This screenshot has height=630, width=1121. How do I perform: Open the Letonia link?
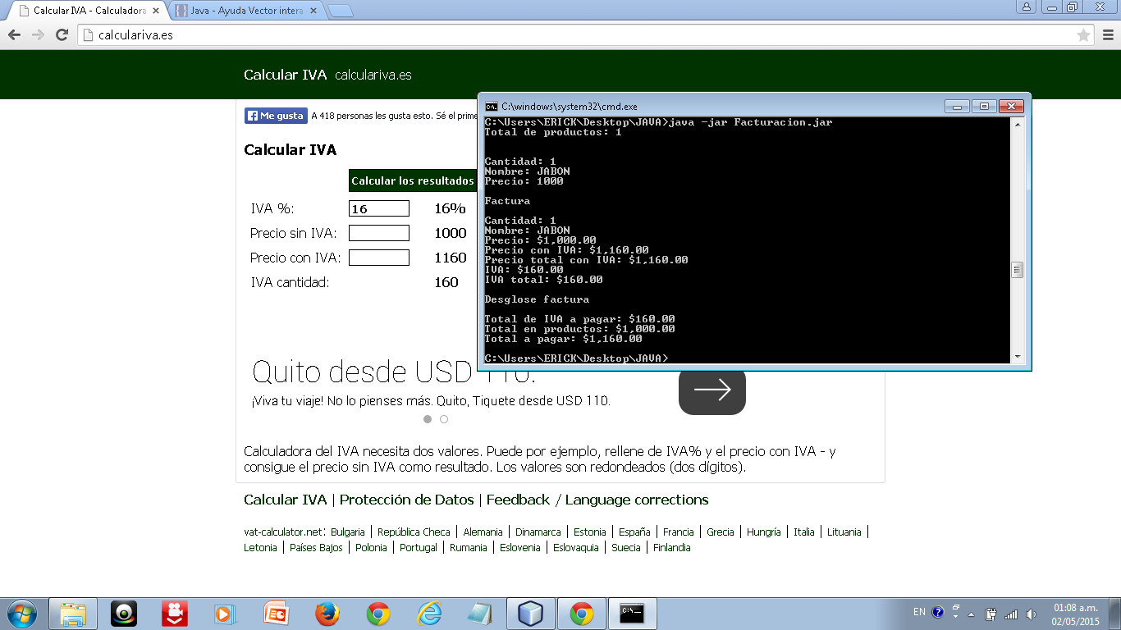coord(260,548)
